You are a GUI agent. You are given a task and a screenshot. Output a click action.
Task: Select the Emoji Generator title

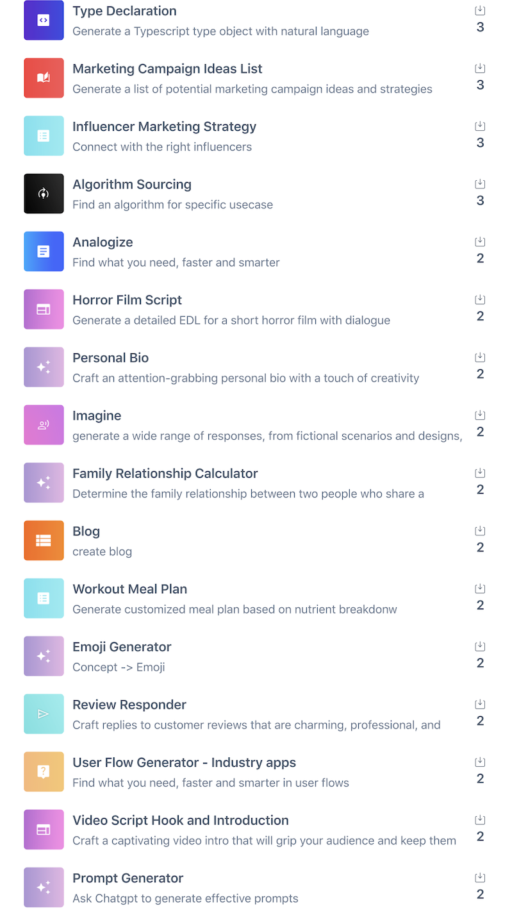coord(122,647)
